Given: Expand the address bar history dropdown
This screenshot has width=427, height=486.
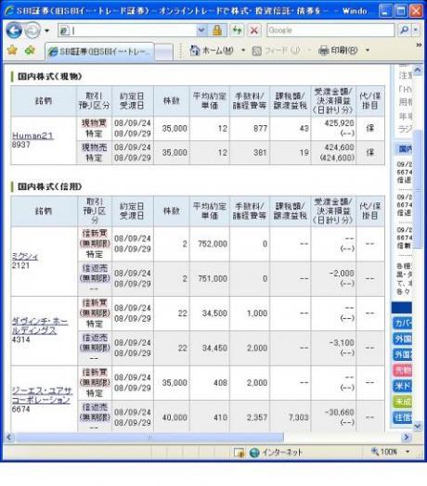Looking at the screenshot, I should pos(201,31).
